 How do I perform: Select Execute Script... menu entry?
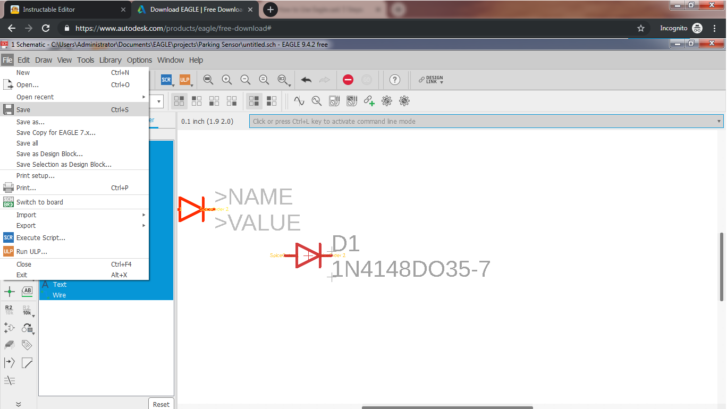[x=74, y=237]
